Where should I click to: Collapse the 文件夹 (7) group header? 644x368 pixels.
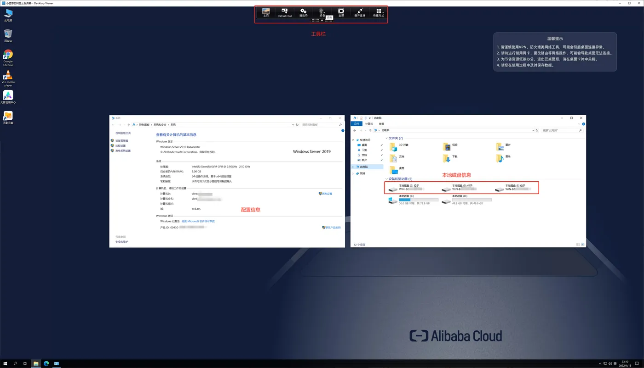coord(386,138)
